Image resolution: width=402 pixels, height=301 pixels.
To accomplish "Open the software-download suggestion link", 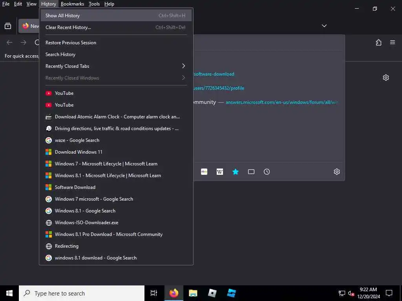I will 214,74.
